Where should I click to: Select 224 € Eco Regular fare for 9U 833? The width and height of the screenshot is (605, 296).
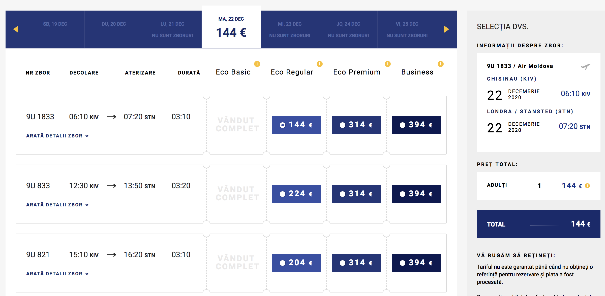click(x=296, y=194)
